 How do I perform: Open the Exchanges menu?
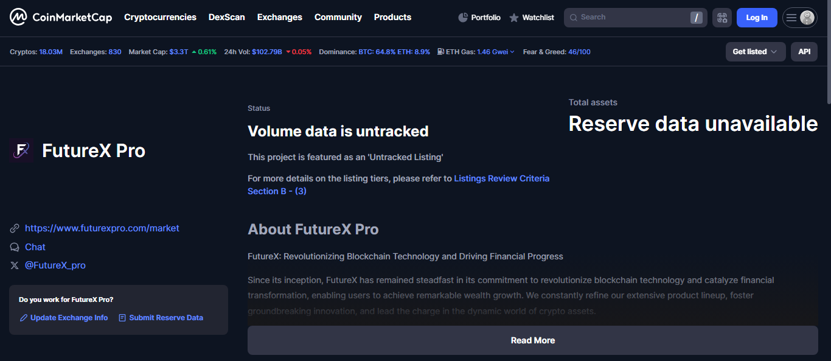click(x=280, y=17)
